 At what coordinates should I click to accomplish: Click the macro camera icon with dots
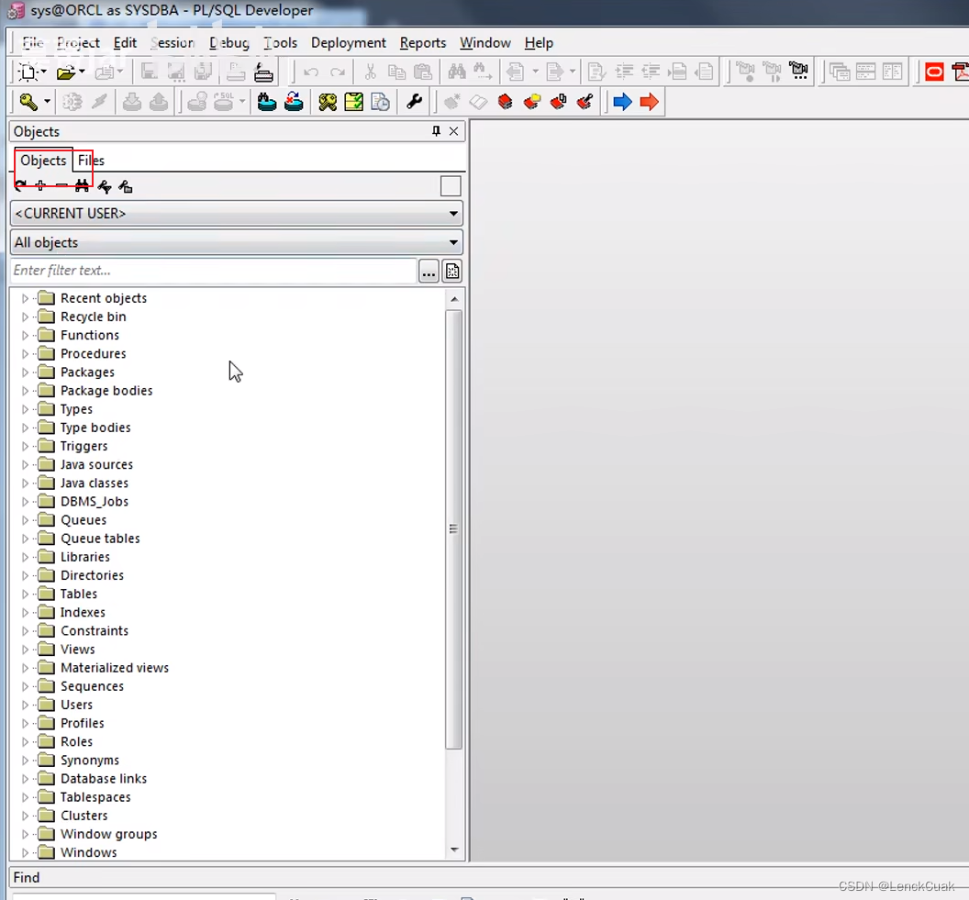coord(798,72)
